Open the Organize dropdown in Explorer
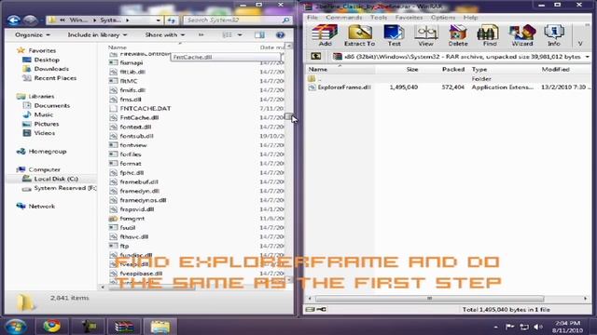597x335 pixels. click(x=33, y=35)
